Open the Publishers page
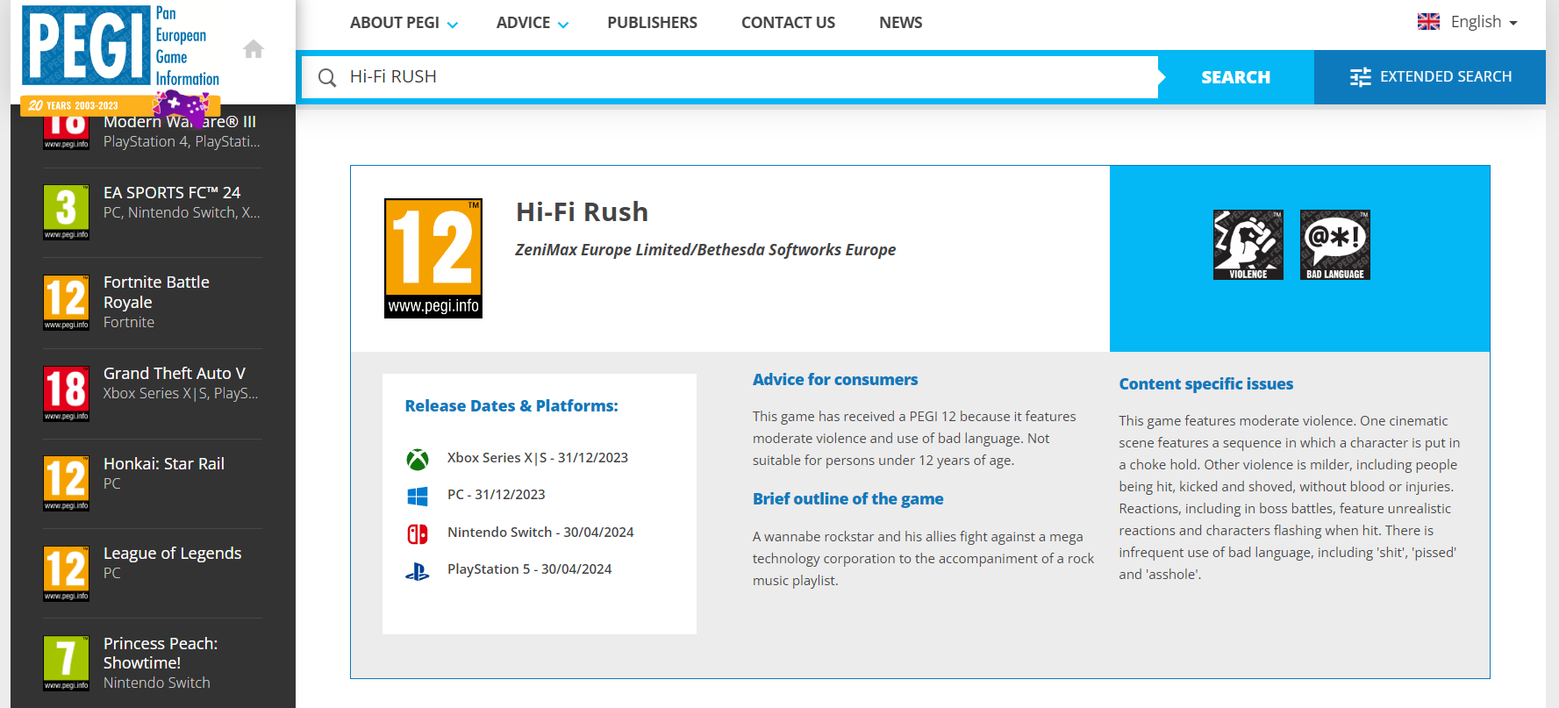 pyautogui.click(x=652, y=23)
